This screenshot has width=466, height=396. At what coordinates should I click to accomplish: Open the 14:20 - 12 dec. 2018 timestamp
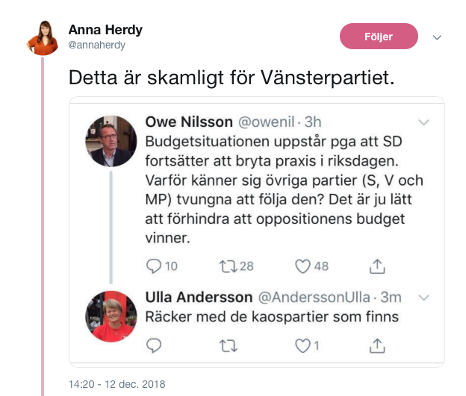(x=117, y=385)
